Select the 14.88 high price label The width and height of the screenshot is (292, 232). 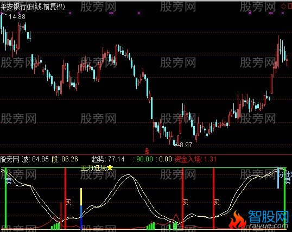coord(17,17)
